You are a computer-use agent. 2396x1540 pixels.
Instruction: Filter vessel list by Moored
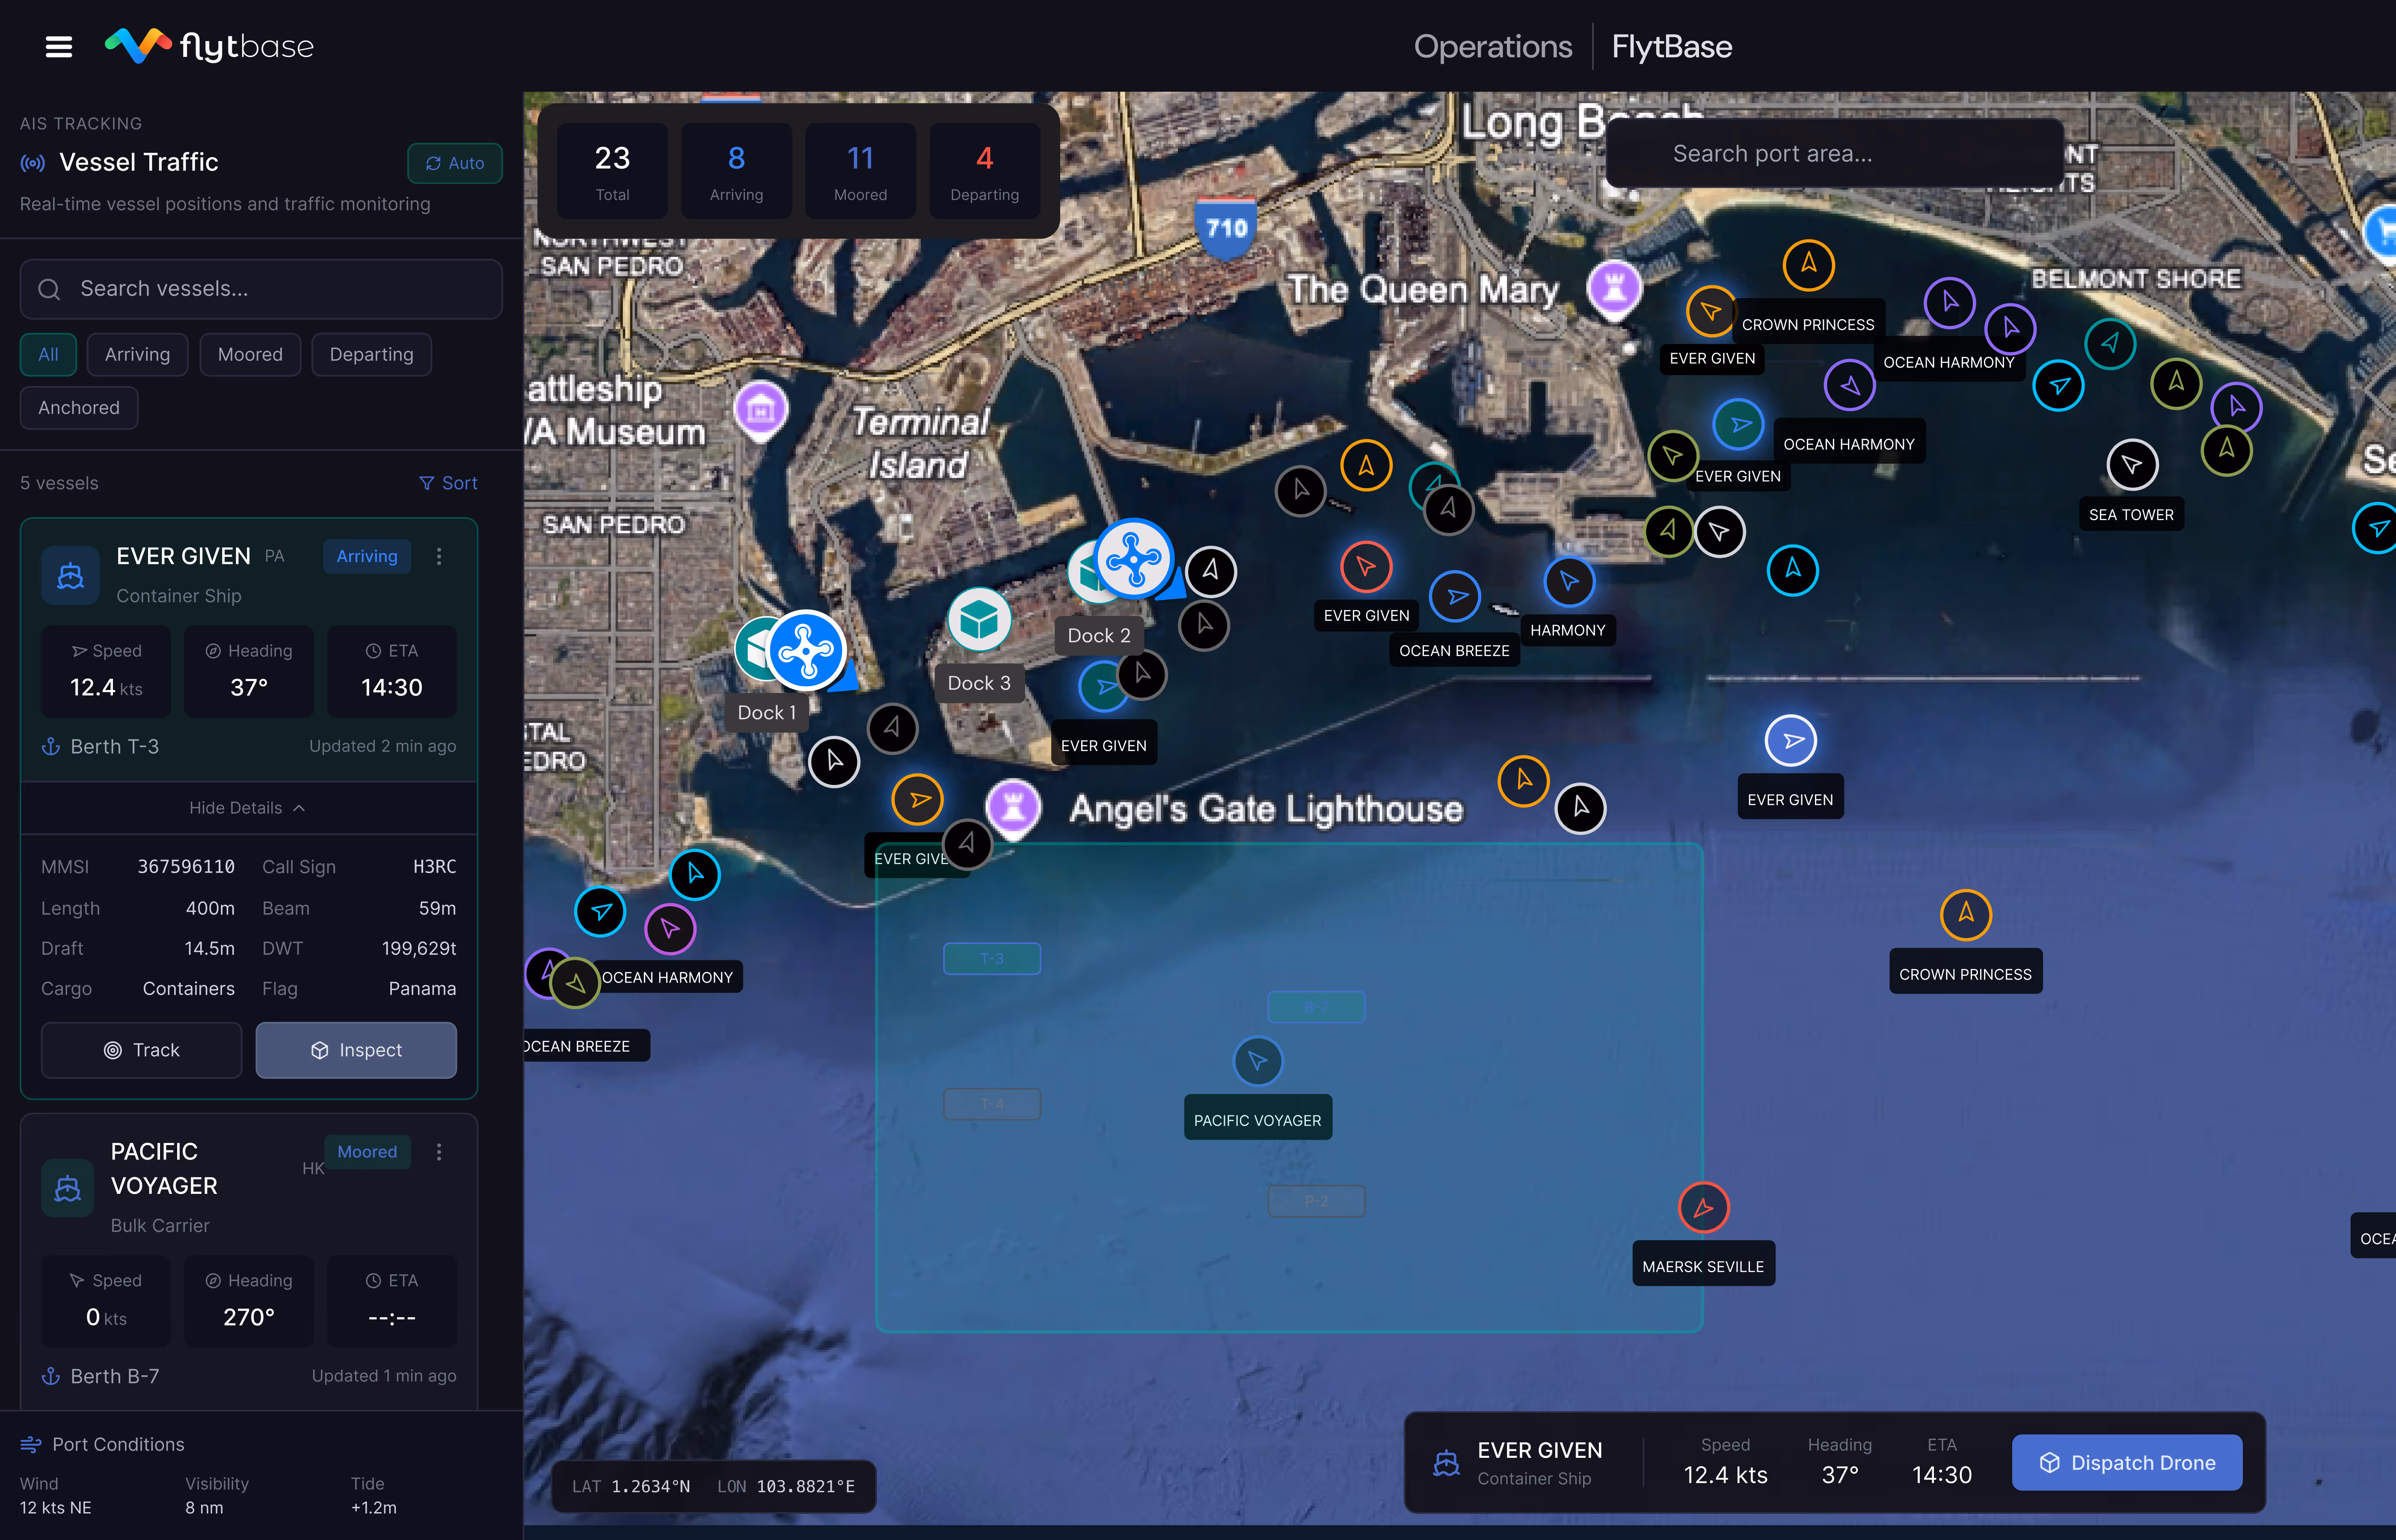click(x=250, y=355)
